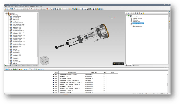180x104 pixels.
Task: Toggle checkbox for Face Plate Assy node
Action: [8, 15]
